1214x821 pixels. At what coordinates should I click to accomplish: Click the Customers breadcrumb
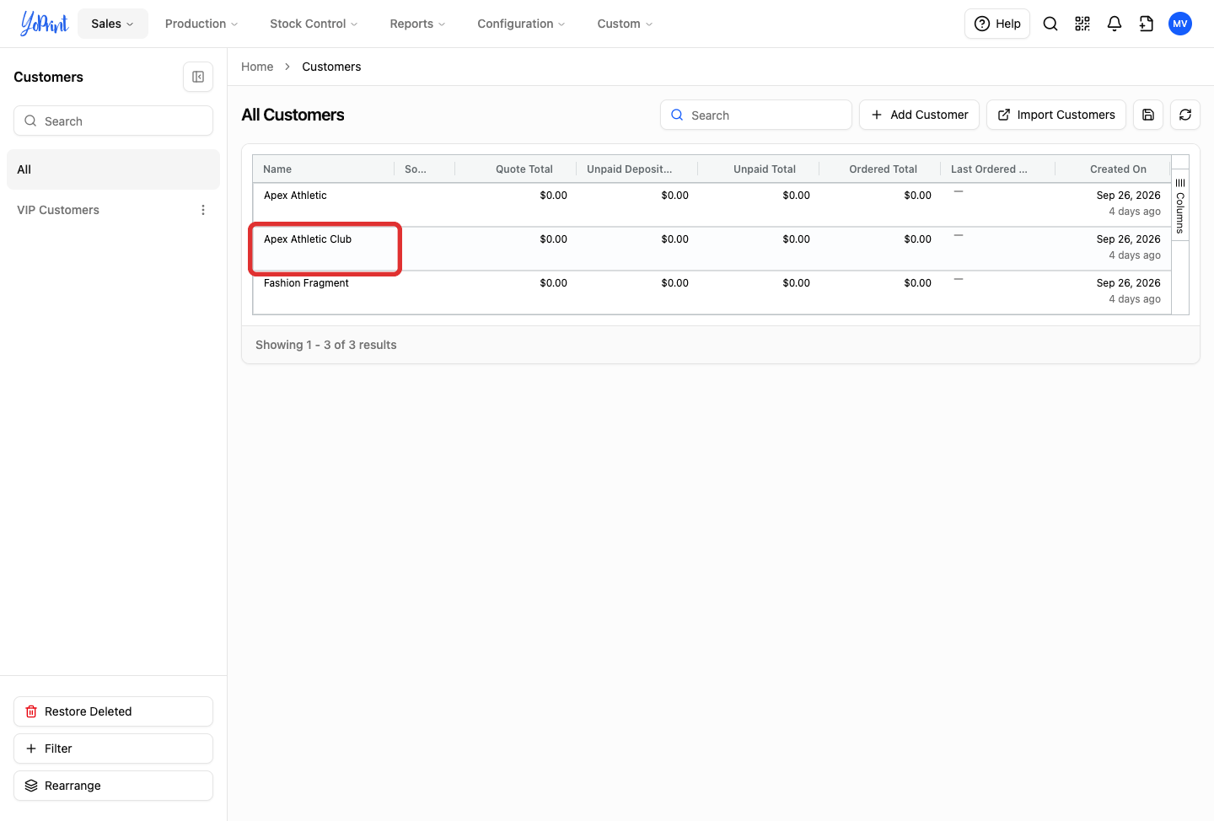[x=331, y=67]
